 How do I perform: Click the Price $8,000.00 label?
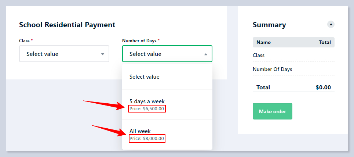(x=147, y=139)
